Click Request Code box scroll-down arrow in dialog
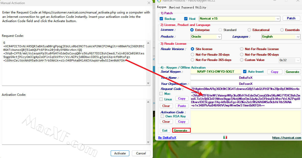 148,83
